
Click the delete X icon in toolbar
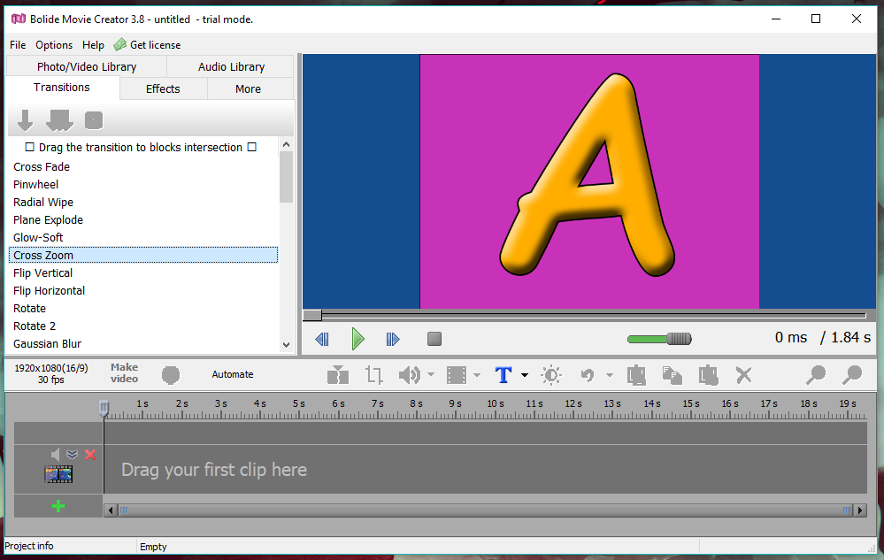tap(743, 374)
